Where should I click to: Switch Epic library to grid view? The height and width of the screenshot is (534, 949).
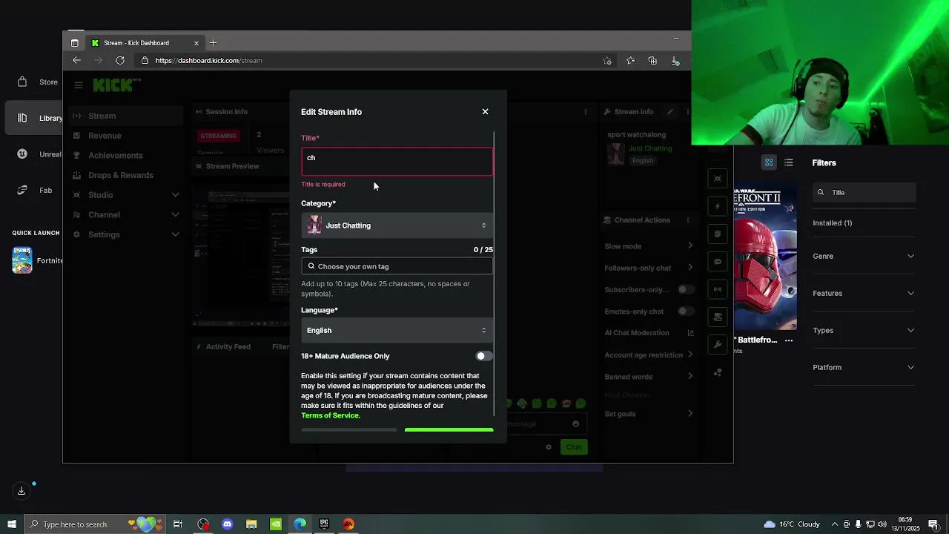769,162
